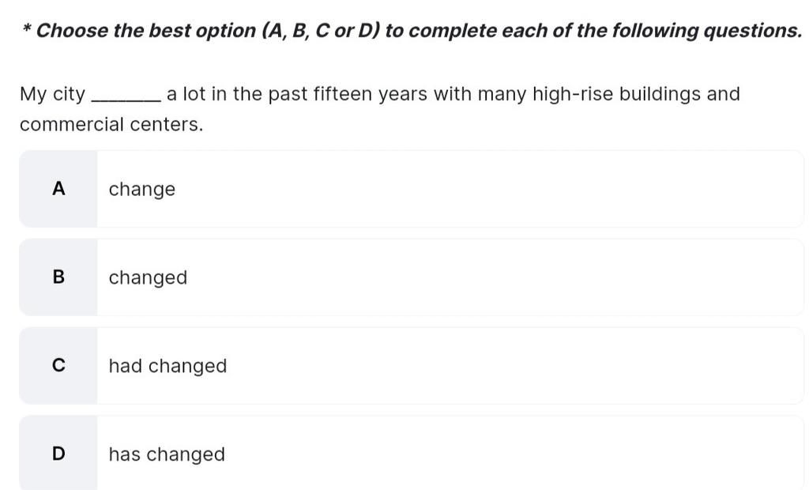Mark answer option D "has changed"
The image size is (809, 490).
[411, 454]
